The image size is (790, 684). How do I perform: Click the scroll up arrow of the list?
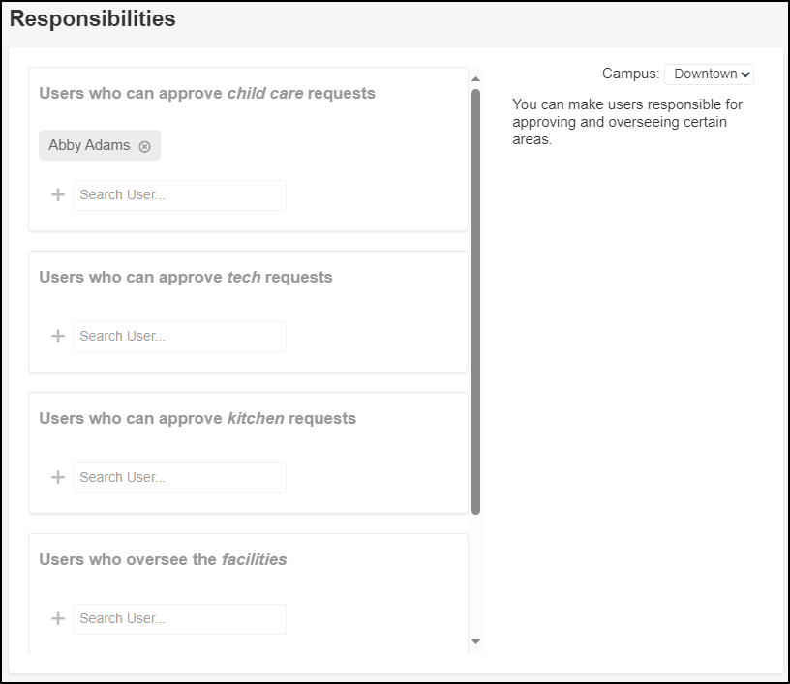click(475, 78)
